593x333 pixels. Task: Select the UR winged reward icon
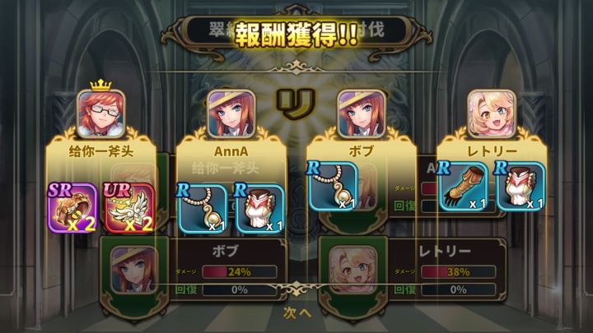pos(129,208)
